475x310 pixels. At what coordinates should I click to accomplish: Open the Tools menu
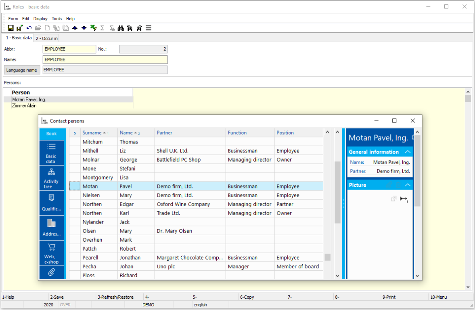click(57, 19)
